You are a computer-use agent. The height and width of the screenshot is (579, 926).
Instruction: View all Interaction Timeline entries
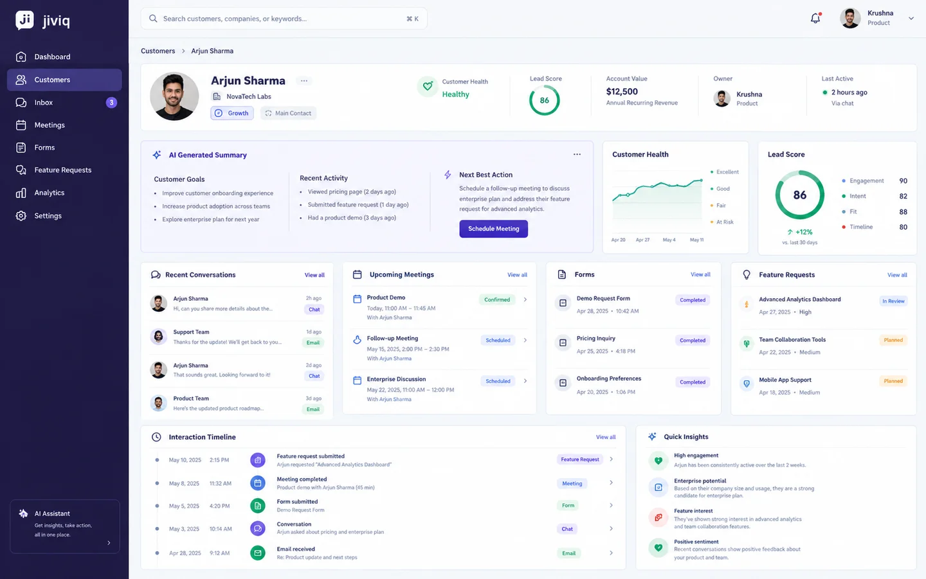(606, 437)
